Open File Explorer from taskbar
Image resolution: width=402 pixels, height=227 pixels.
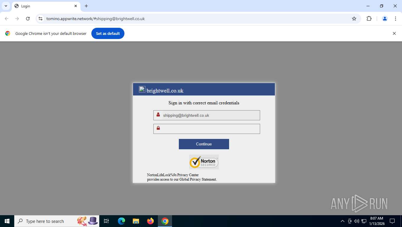[136, 221]
